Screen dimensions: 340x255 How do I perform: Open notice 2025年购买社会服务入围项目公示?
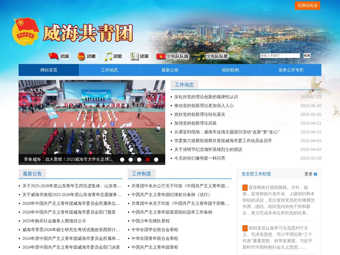[x=54, y=221]
